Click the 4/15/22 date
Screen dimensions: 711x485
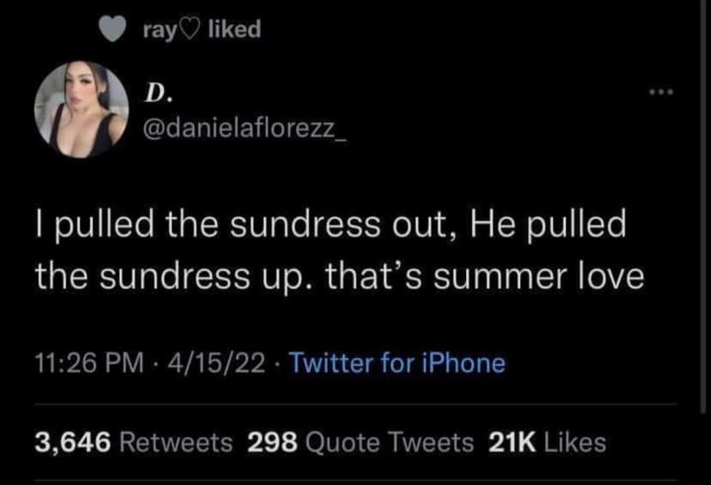(217, 363)
